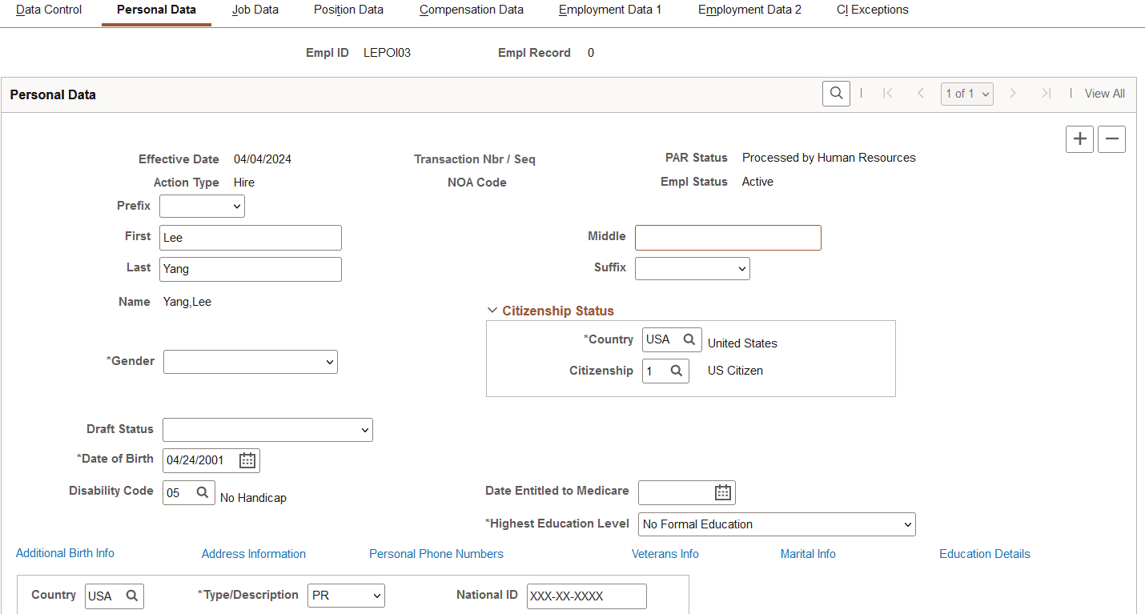Open the Suffix dropdown
Screen dimensions: 1145x614
(692, 268)
